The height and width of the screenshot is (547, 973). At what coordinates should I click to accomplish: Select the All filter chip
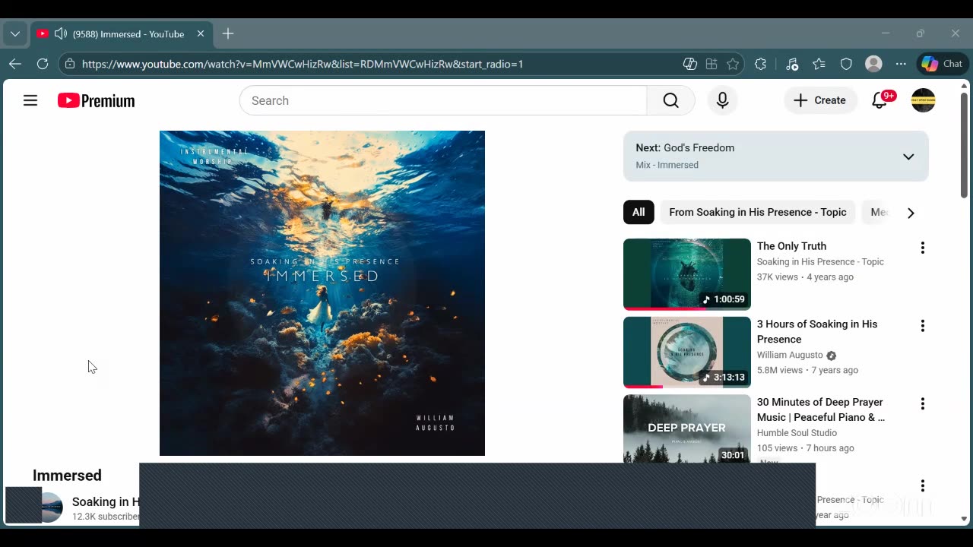click(639, 212)
